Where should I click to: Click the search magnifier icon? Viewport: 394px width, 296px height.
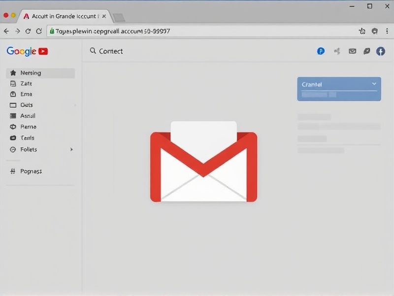click(x=93, y=51)
